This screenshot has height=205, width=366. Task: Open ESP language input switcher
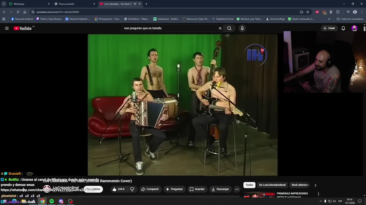340,201
